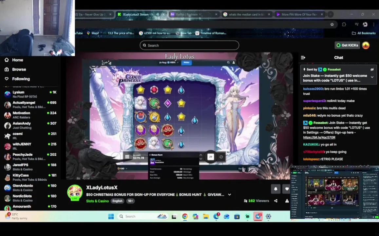Open Chrome from taskbar
Screen dimensions: 379x236
[x=185, y=216]
